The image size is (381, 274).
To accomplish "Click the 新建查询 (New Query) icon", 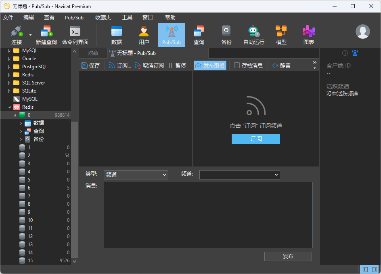I will click(x=46, y=35).
